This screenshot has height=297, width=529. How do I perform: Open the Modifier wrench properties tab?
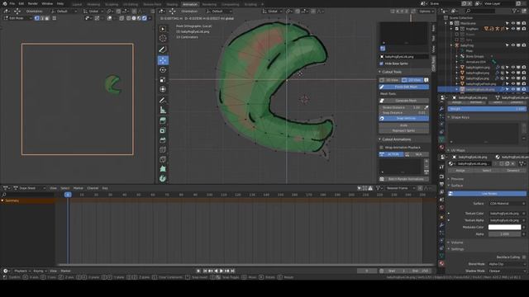[441, 108]
